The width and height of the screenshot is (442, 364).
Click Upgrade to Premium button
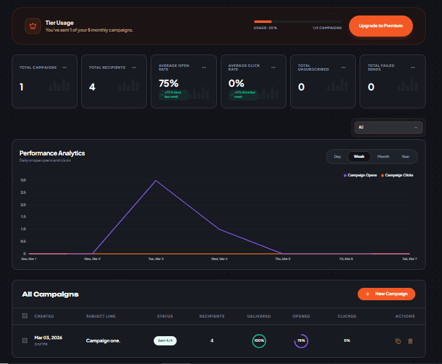coord(381,26)
